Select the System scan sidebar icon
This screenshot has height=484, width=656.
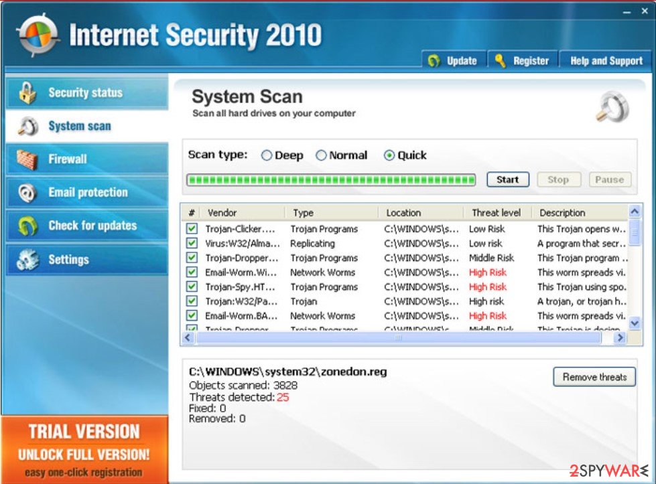pos(28,126)
